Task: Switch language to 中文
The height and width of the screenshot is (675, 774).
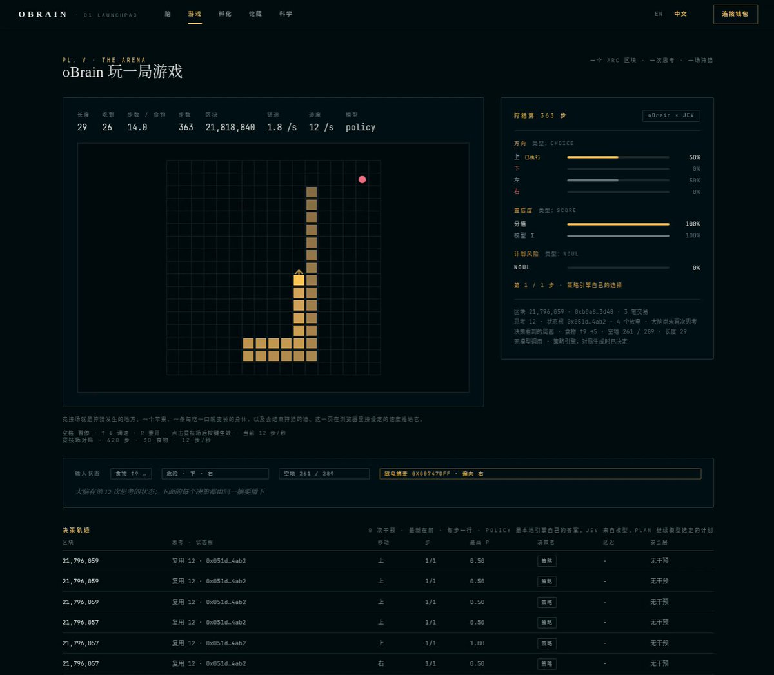Action: 680,14
